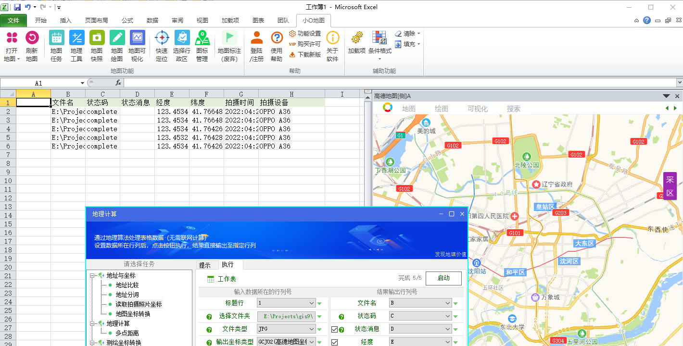The image size is (683, 346).
Task: Click help icon beside 选择文件夹
Action: coord(209,317)
